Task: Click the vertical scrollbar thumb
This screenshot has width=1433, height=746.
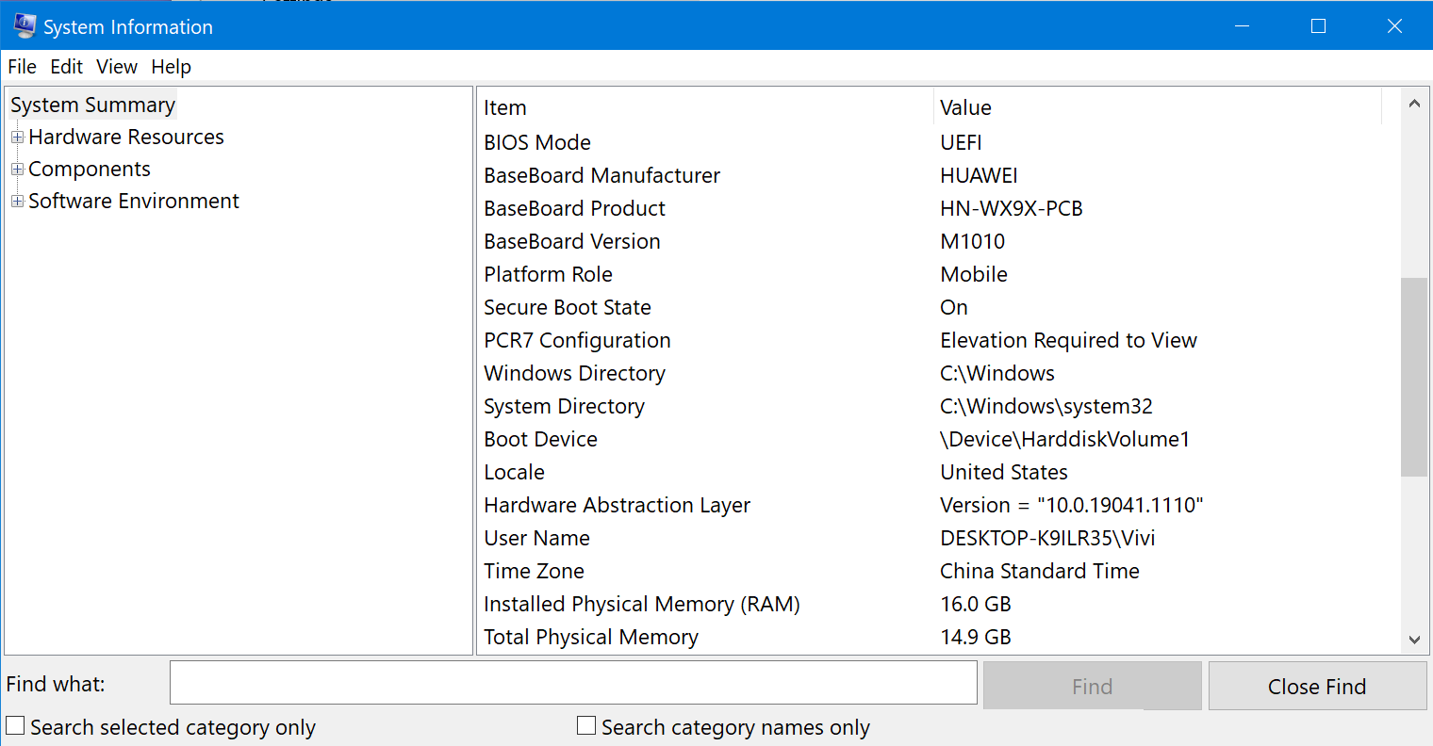Action: pyautogui.click(x=1414, y=377)
